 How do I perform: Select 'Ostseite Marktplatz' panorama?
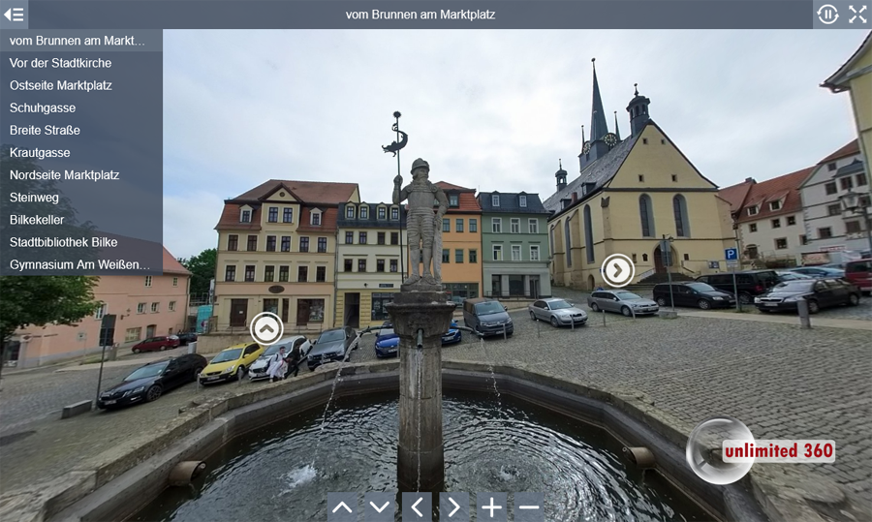(x=61, y=85)
